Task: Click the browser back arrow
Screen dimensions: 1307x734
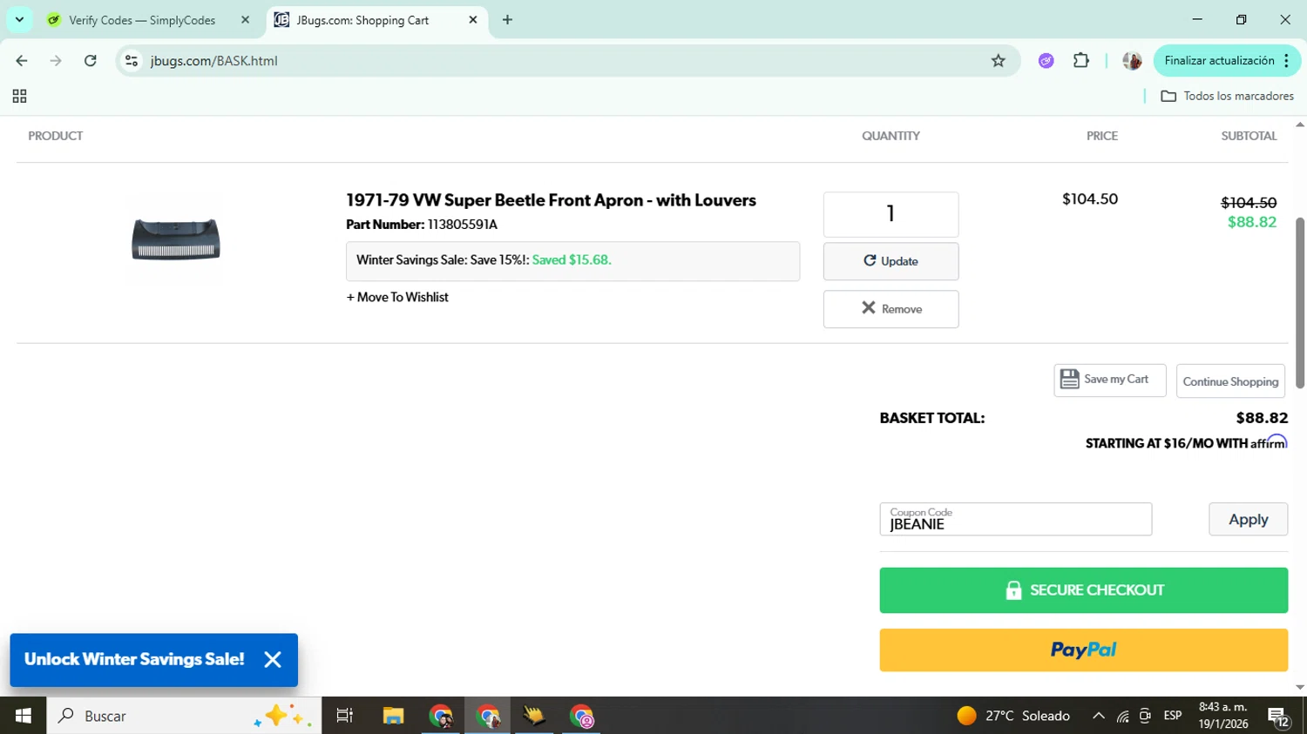Action: pyautogui.click(x=22, y=61)
